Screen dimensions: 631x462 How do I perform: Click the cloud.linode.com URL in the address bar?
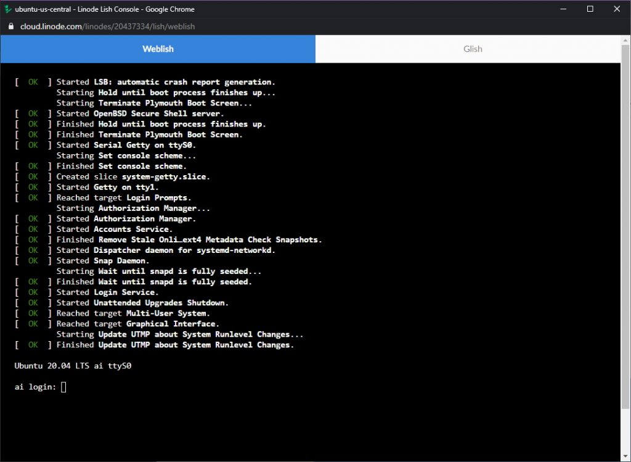107,26
